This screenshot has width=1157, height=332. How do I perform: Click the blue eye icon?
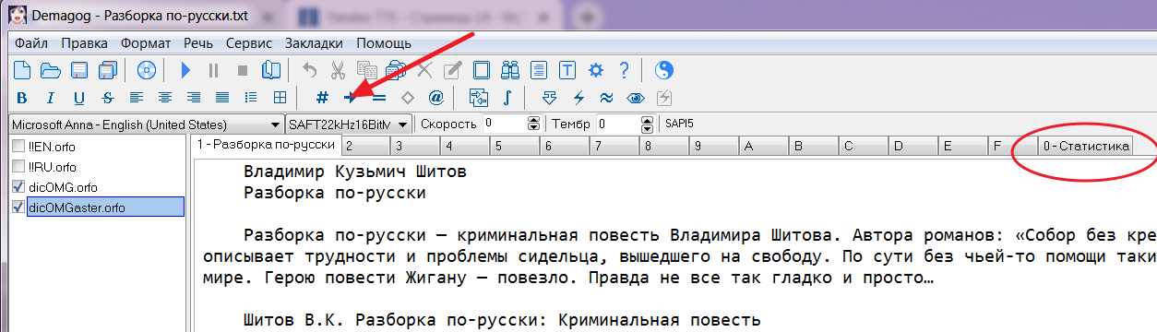(636, 98)
